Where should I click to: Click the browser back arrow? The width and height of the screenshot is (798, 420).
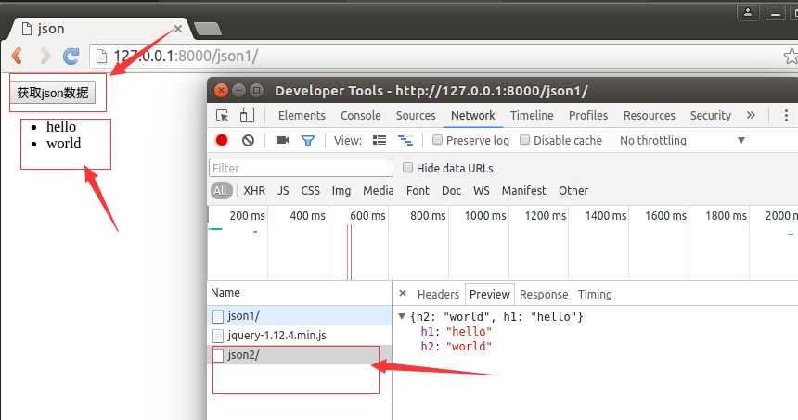(x=18, y=56)
